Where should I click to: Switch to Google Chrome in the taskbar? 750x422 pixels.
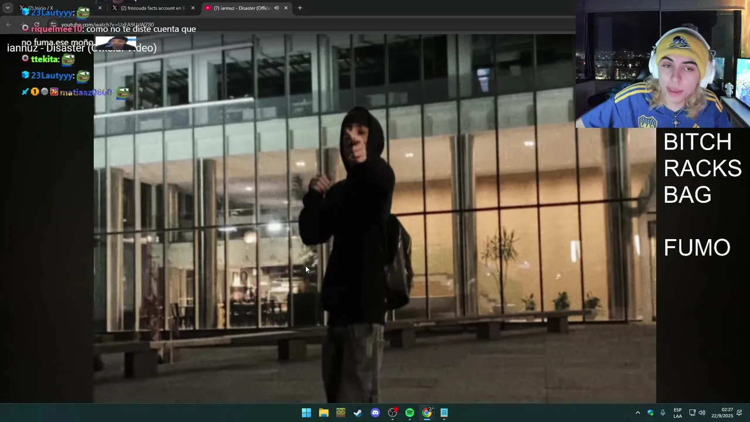point(427,413)
